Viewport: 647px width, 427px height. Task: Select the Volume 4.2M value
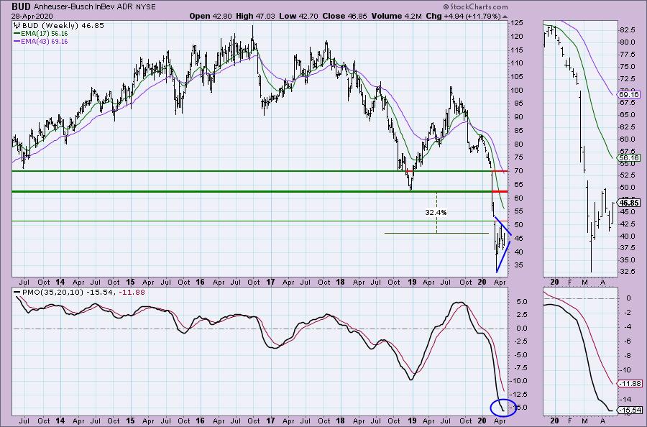point(396,16)
